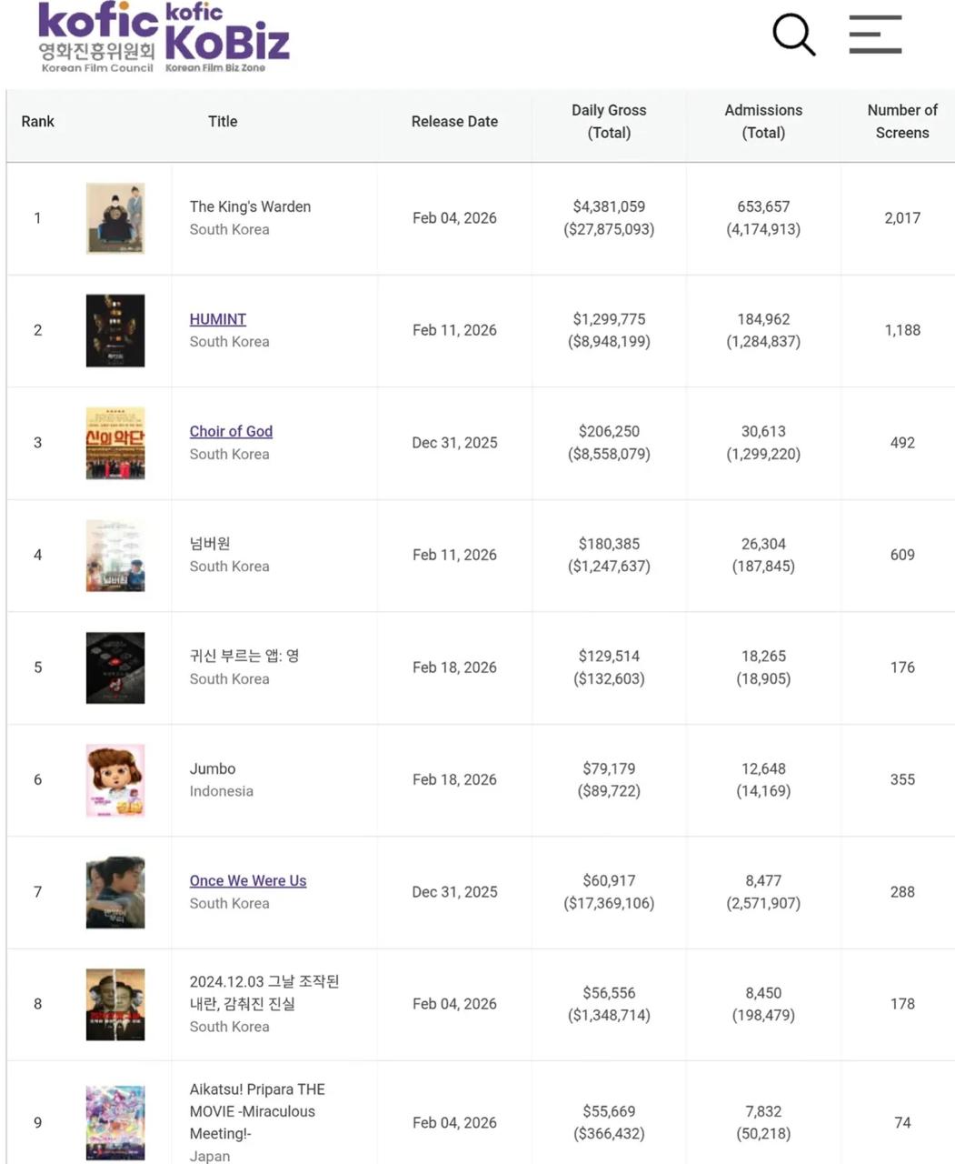Screen dimensions: 955x1164
Task: Click the Admissions (Total) column header
Action: (x=763, y=121)
